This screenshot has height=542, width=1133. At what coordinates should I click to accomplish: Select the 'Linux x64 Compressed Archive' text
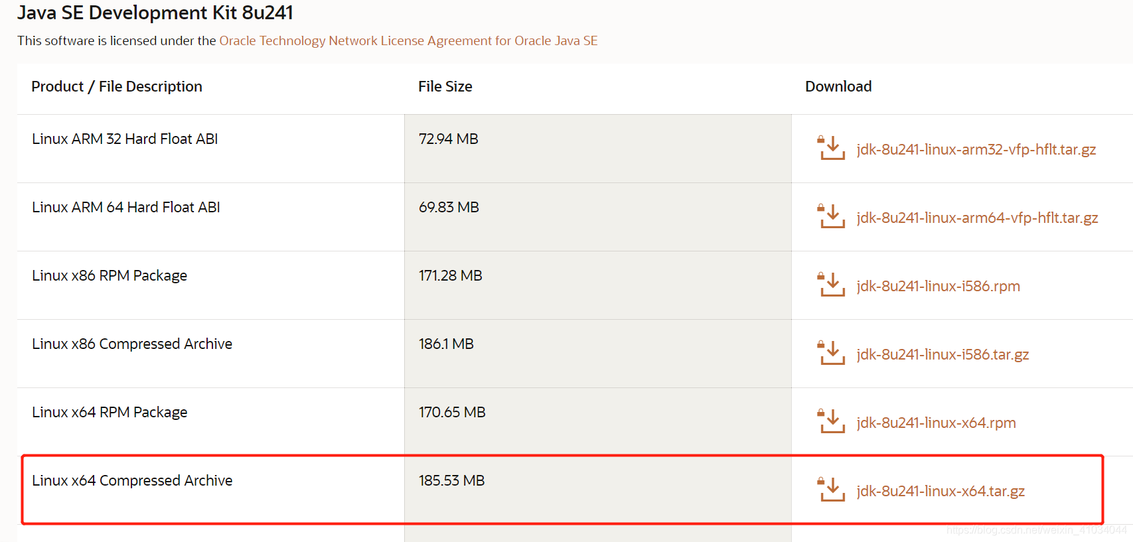click(132, 481)
